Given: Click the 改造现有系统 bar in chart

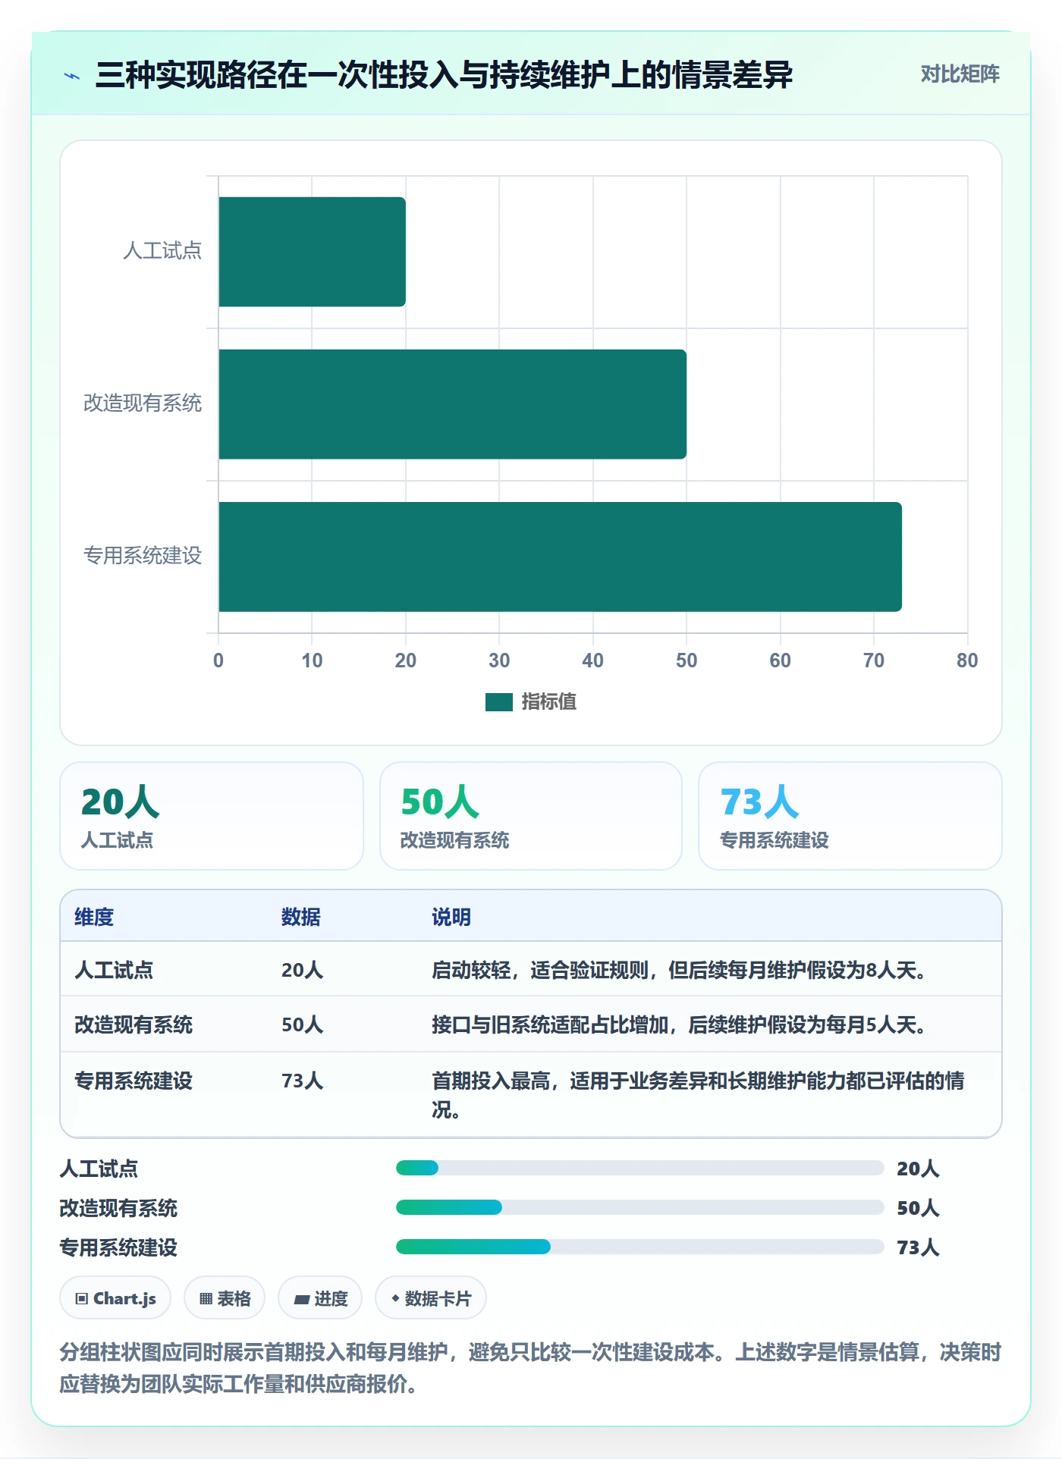Looking at the screenshot, I should point(452,404).
